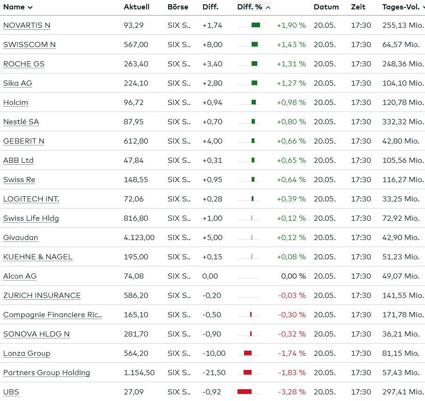
Task: Open the NOVARTIS N stock link
Action: click(x=26, y=25)
